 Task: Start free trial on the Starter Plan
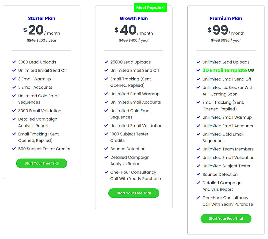pyautogui.click(x=41, y=163)
